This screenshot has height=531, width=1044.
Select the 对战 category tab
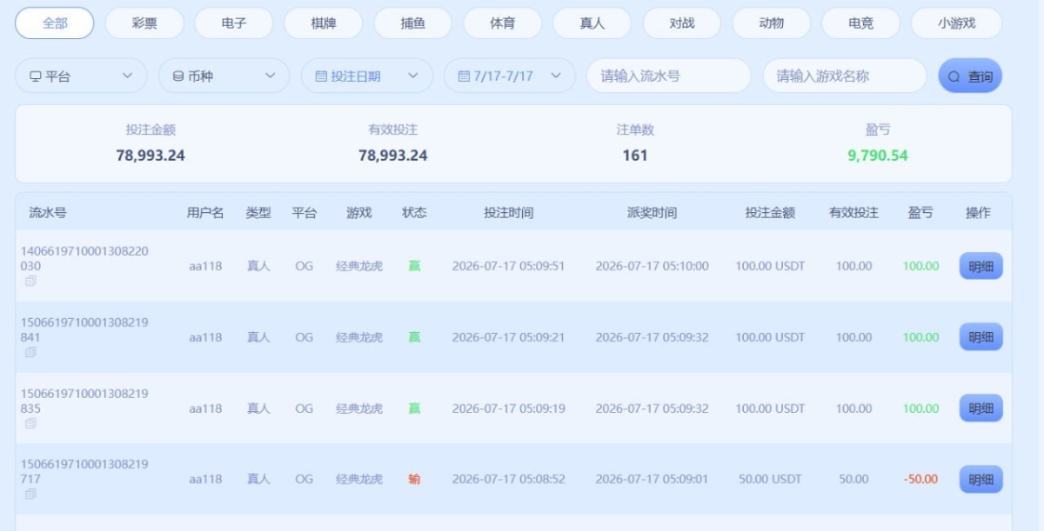(682, 23)
